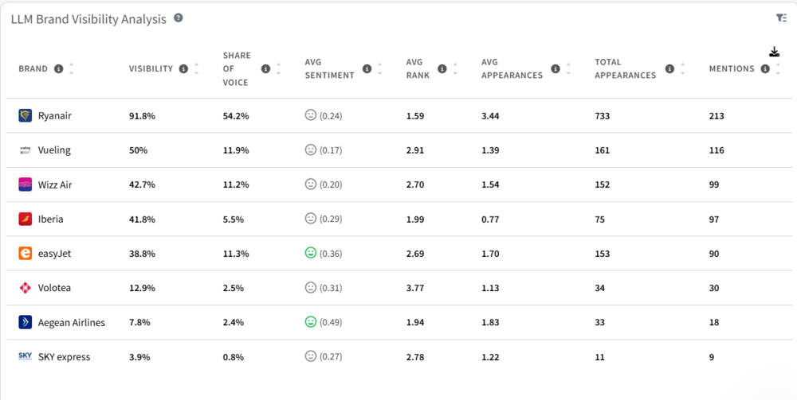Screen dimensions: 797x400
Task: Click the Volotea brand logo
Action: tap(25, 287)
